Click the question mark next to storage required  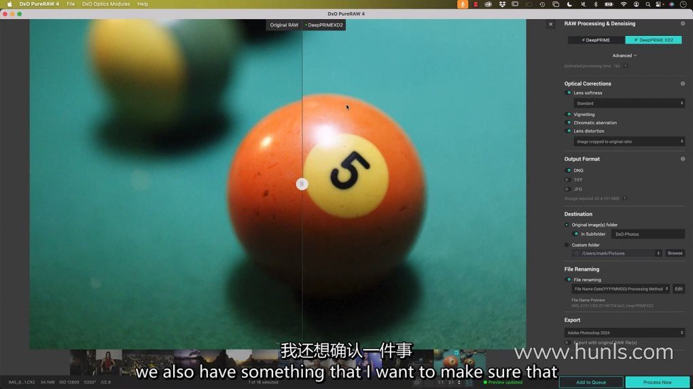625,198
